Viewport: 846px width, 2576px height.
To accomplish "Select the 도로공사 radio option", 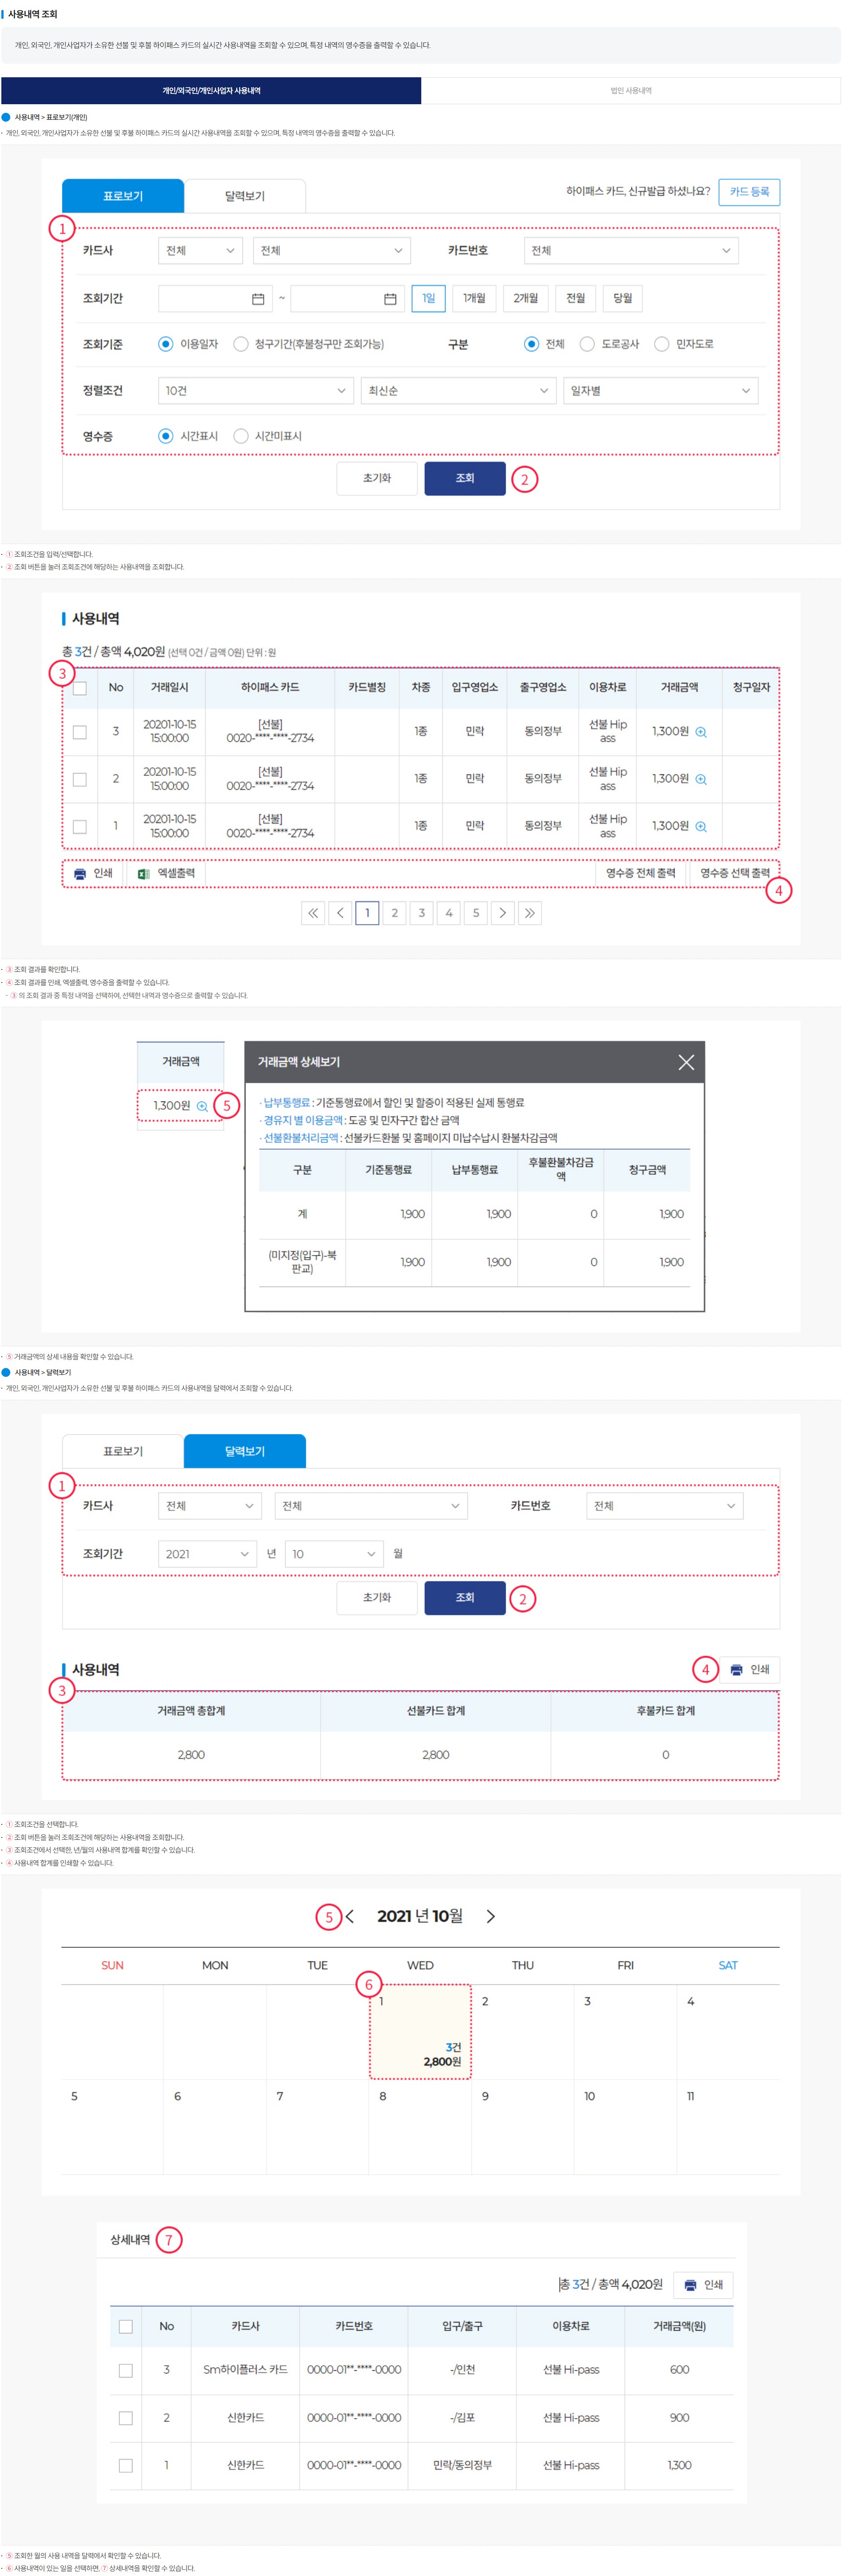I will pyautogui.click(x=588, y=344).
